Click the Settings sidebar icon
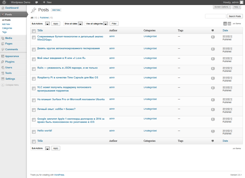245x178 pixels. point(3,79)
